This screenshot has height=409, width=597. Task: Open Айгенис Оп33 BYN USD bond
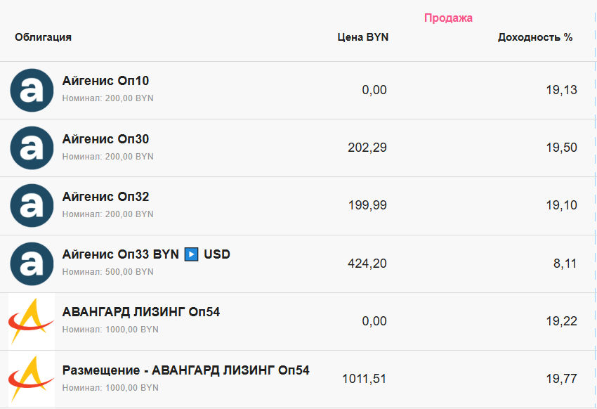pyautogui.click(x=146, y=254)
